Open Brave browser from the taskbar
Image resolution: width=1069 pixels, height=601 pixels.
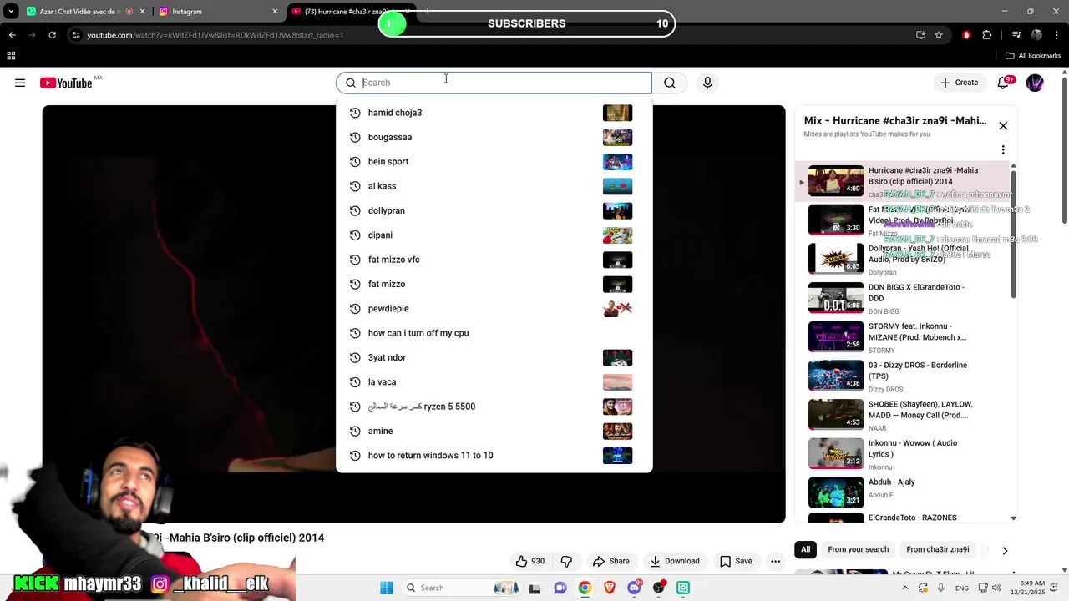(610, 588)
